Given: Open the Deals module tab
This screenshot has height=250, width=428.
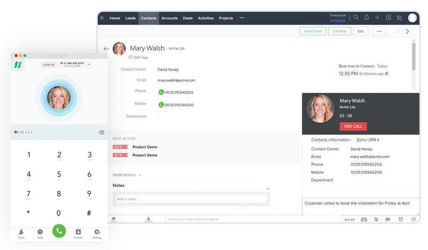Looking at the screenshot, I should point(188,18).
